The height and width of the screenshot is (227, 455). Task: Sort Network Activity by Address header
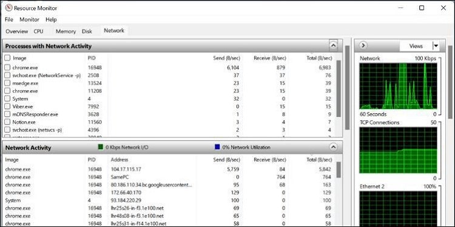tap(120, 160)
